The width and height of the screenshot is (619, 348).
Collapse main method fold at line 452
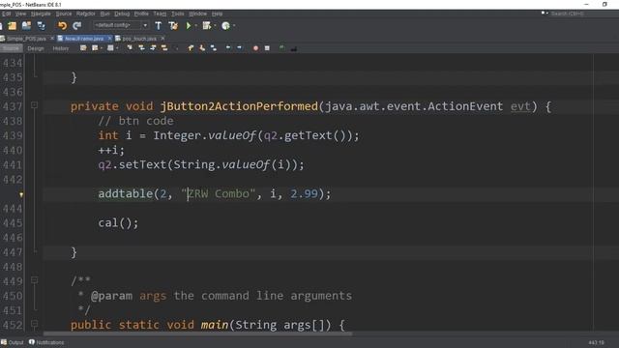(35, 325)
